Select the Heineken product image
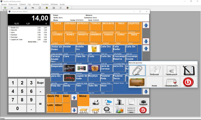The height and width of the screenshot is (120, 201). 81,68
